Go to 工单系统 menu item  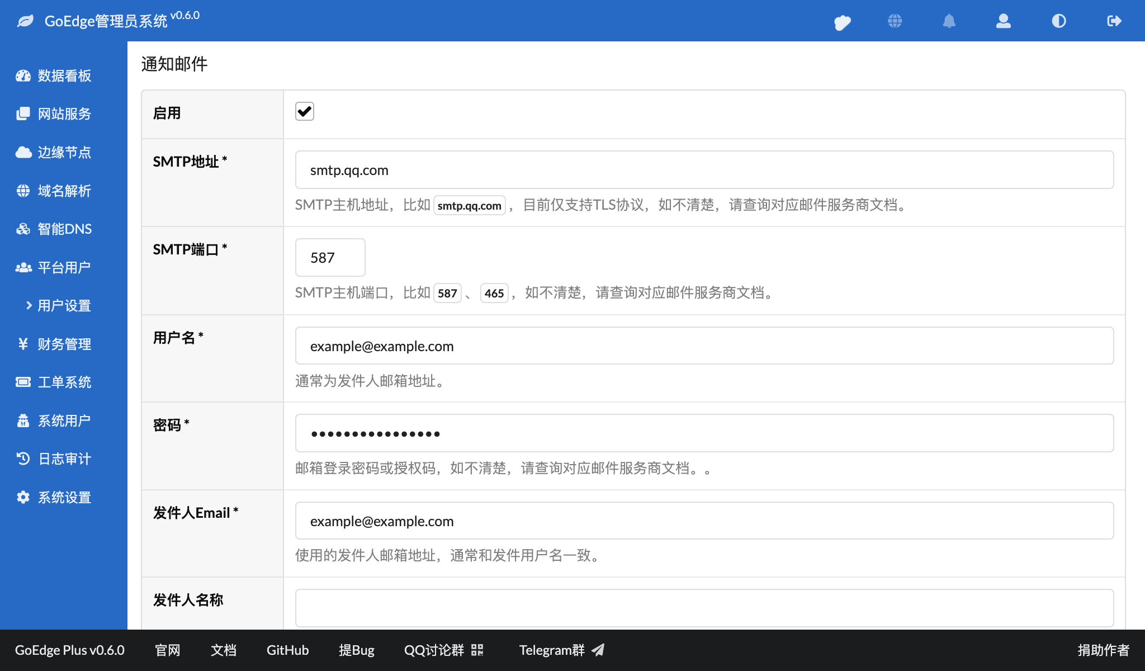[64, 382]
